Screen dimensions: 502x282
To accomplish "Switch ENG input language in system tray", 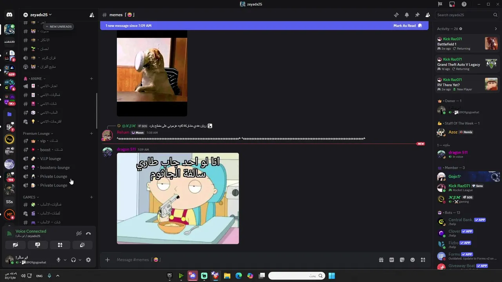I will pos(39,276).
